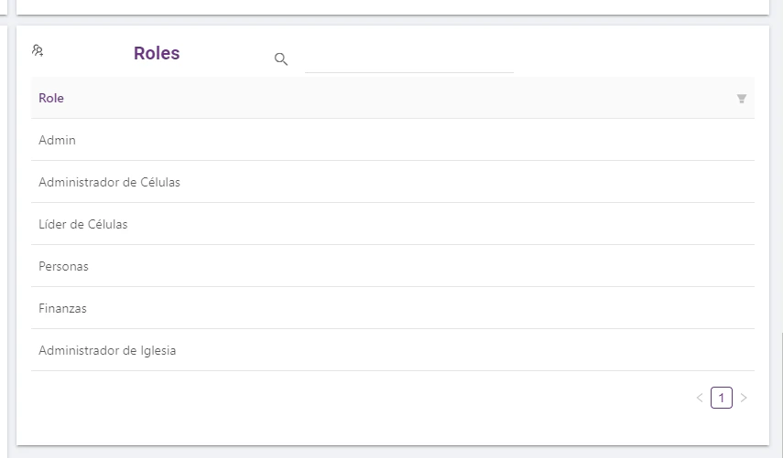The height and width of the screenshot is (458, 783).
Task: Select the Líder de Células row
Action: (x=393, y=224)
